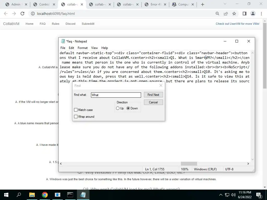Open the Chrome profile avatar

pos(253,14)
